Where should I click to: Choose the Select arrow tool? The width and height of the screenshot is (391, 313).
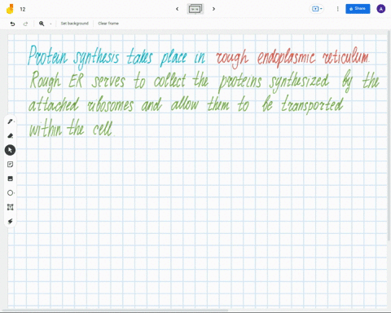tap(10, 150)
